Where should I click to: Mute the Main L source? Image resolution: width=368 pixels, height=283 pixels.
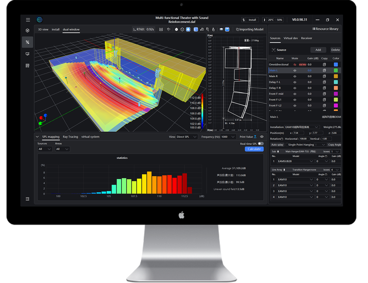pyautogui.click(x=295, y=70)
